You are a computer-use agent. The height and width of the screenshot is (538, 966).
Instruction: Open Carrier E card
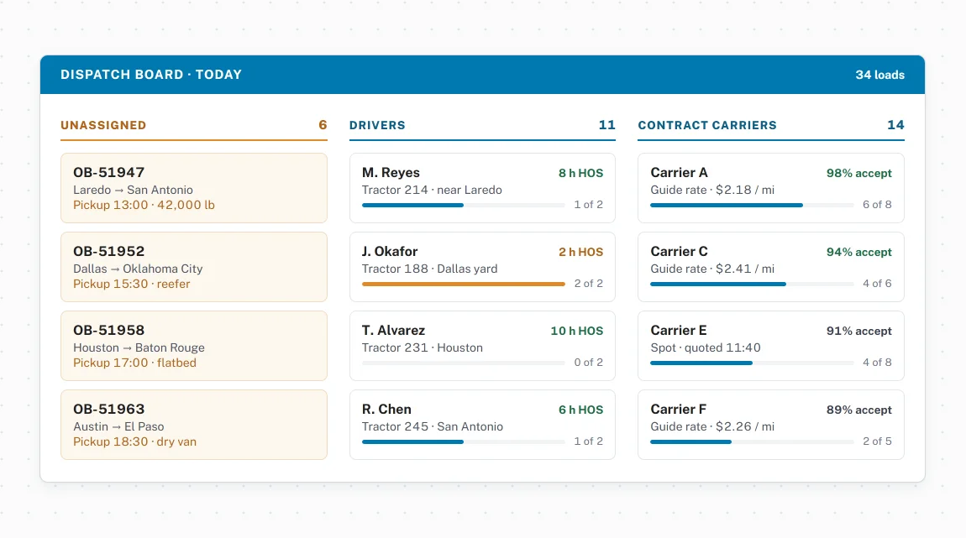pyautogui.click(x=771, y=345)
